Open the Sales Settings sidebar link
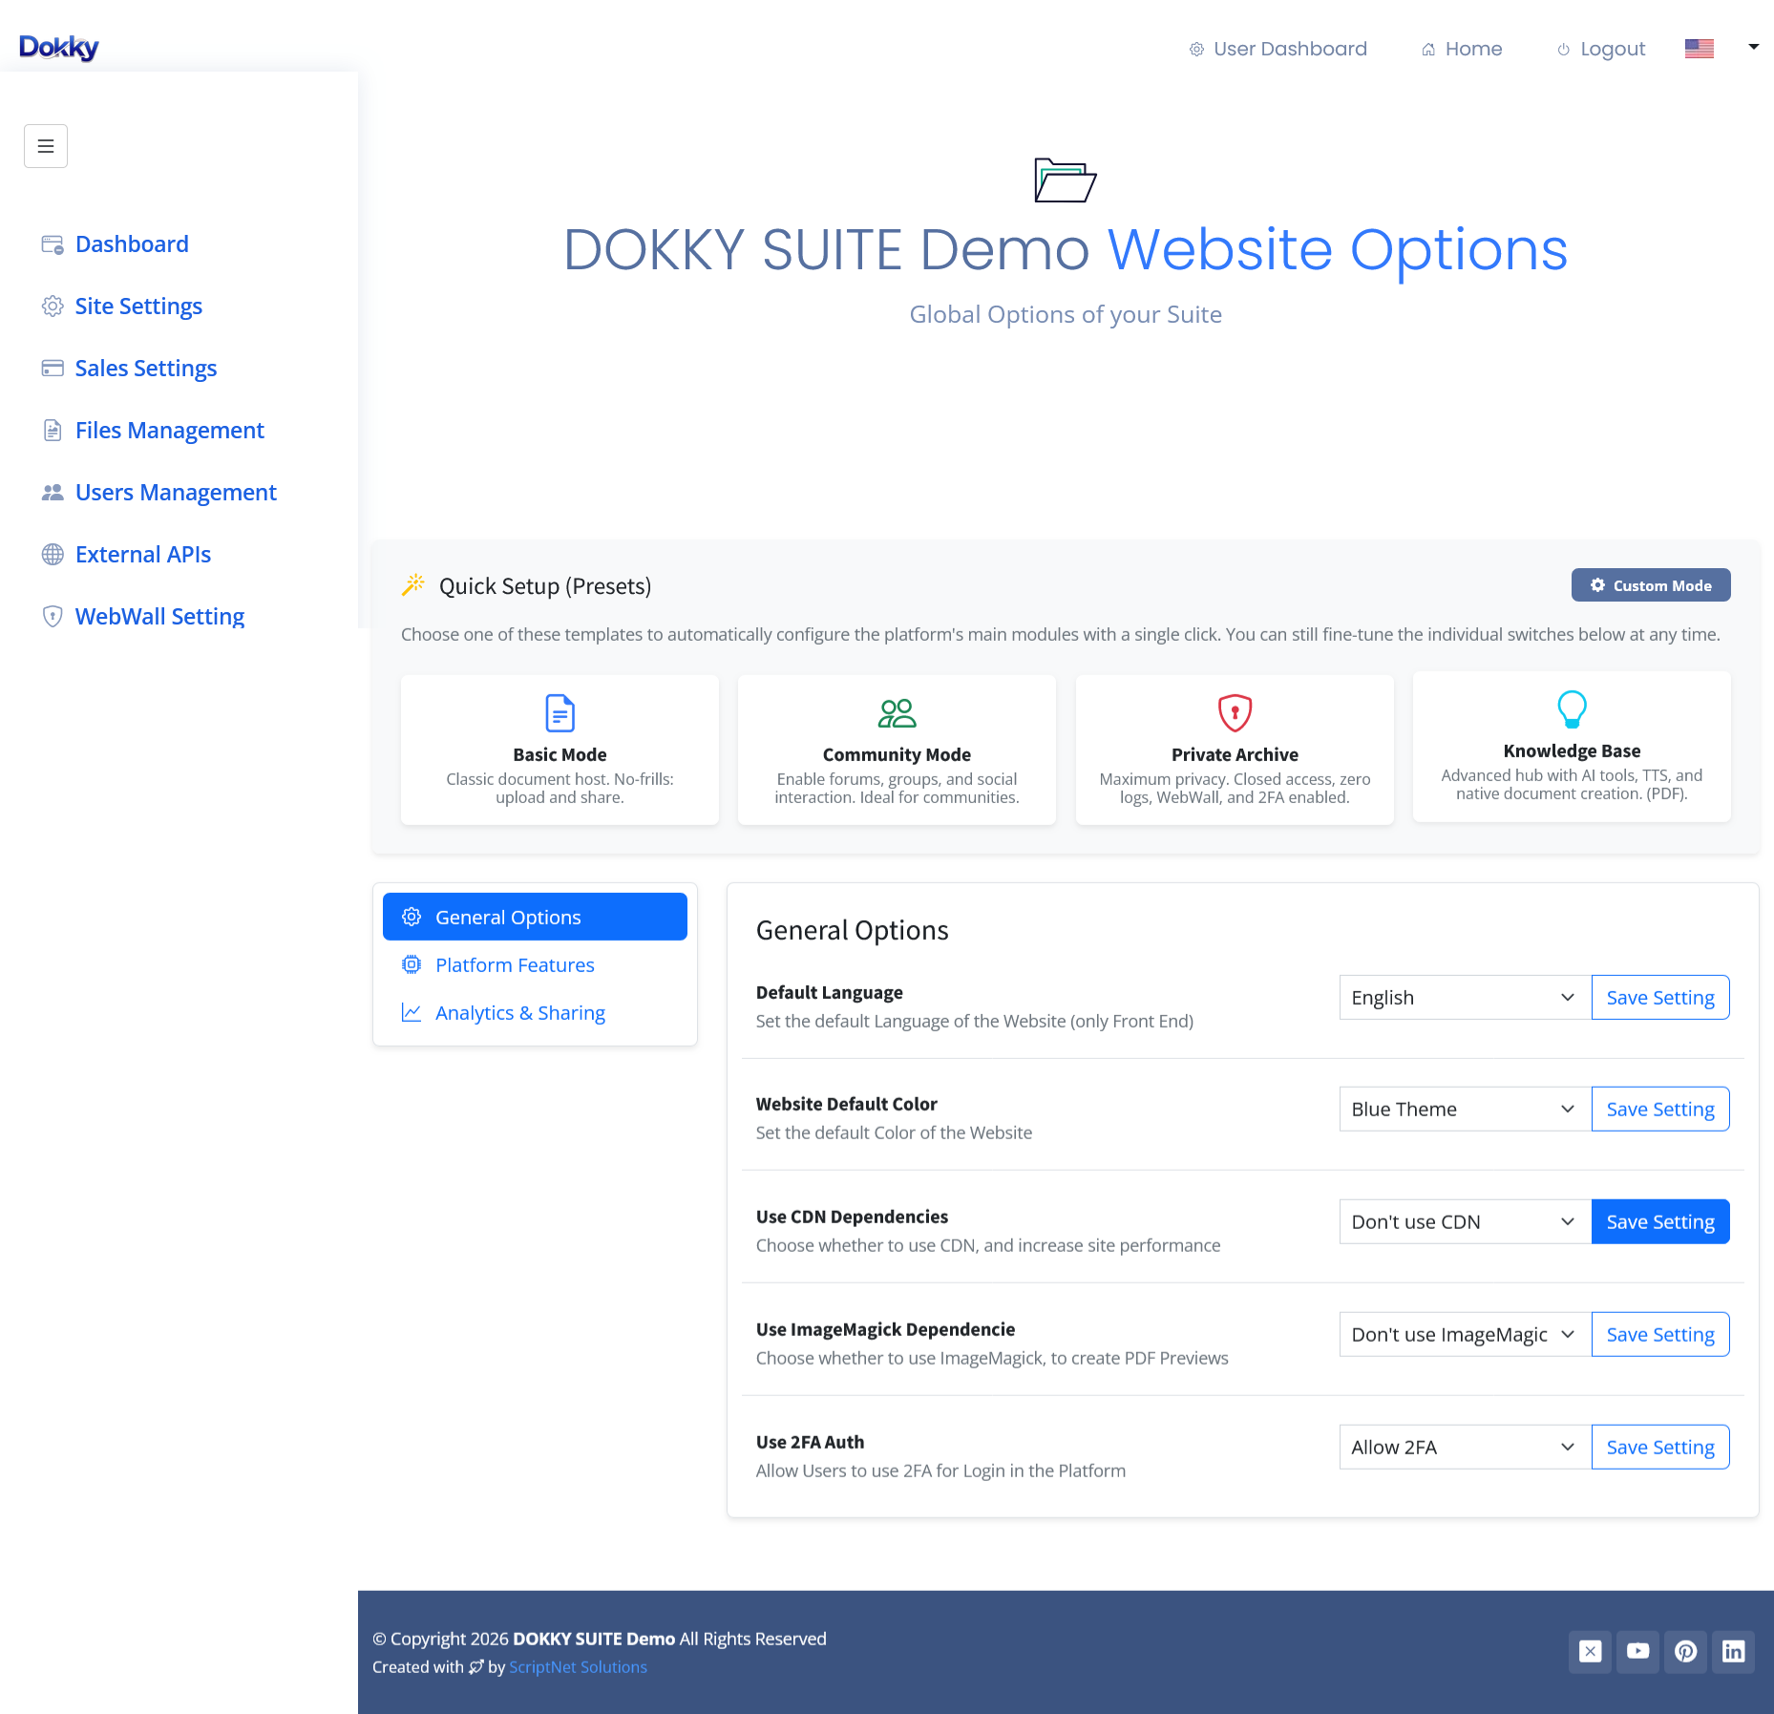 point(146,369)
